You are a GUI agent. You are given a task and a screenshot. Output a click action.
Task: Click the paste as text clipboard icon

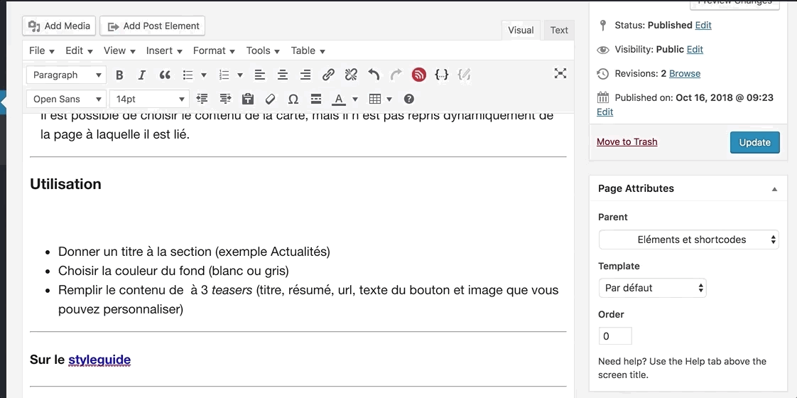[x=247, y=99]
